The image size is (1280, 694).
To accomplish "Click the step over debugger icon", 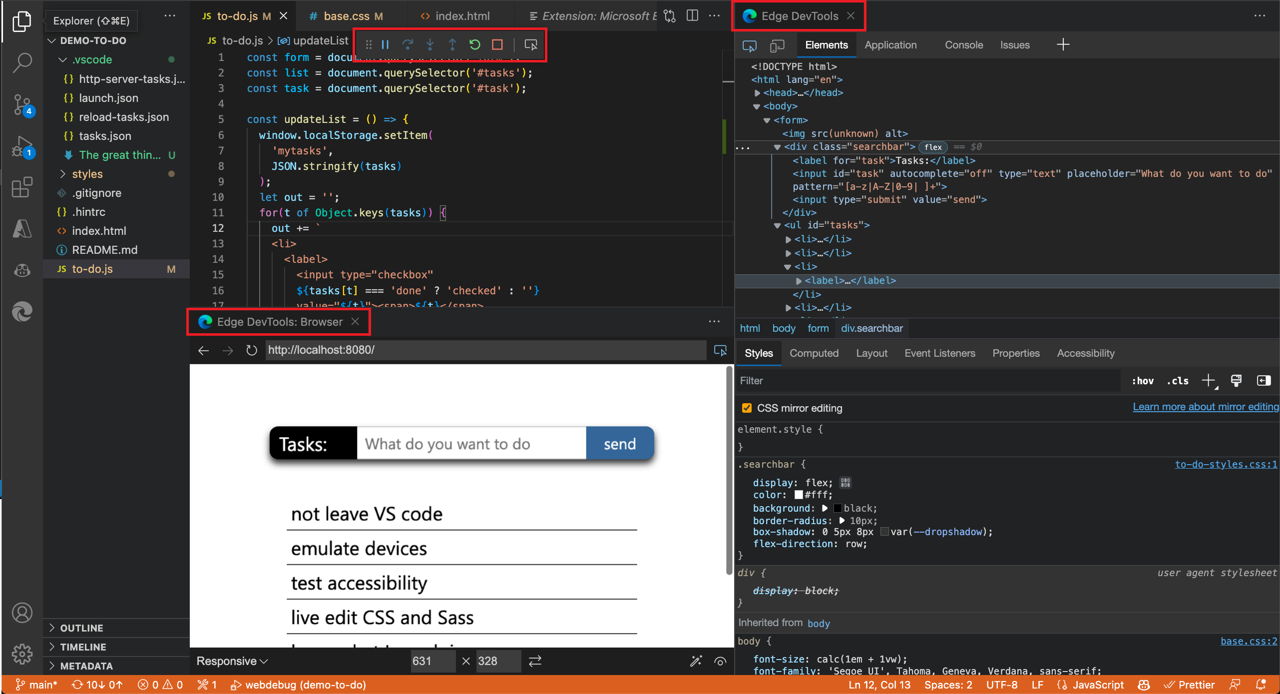I will point(407,44).
